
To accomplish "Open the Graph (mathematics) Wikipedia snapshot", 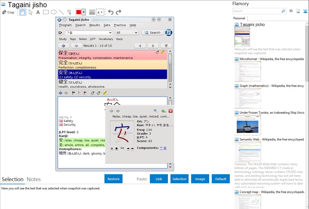I will coord(248,98).
